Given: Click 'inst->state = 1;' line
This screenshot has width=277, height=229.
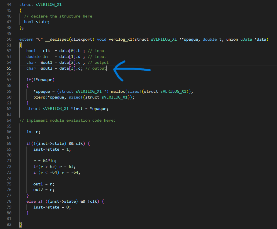Looking at the screenshot, I should tap(52, 149).
